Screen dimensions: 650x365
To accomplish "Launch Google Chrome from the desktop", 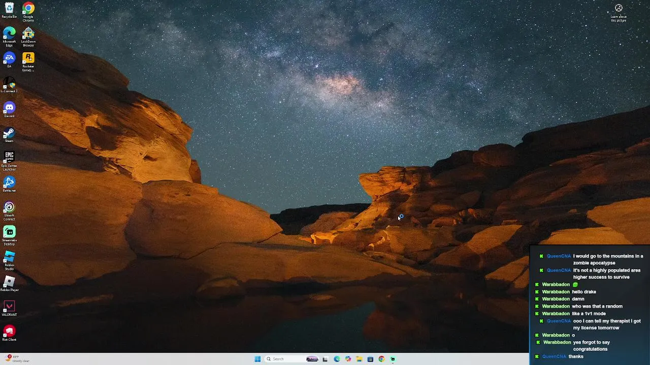I will coord(28,12).
